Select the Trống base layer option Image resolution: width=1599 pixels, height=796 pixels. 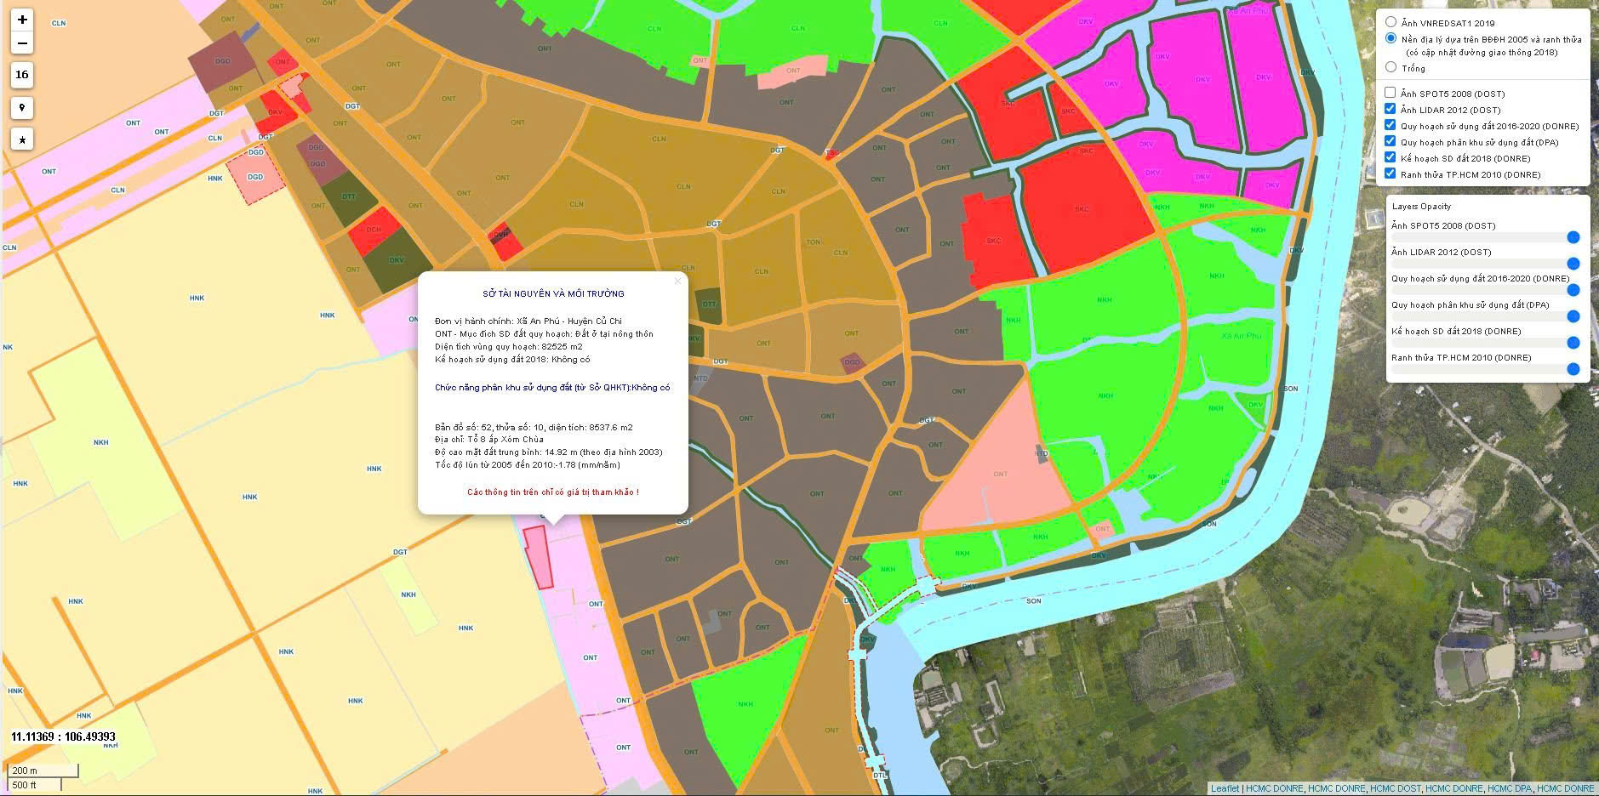tap(1391, 67)
